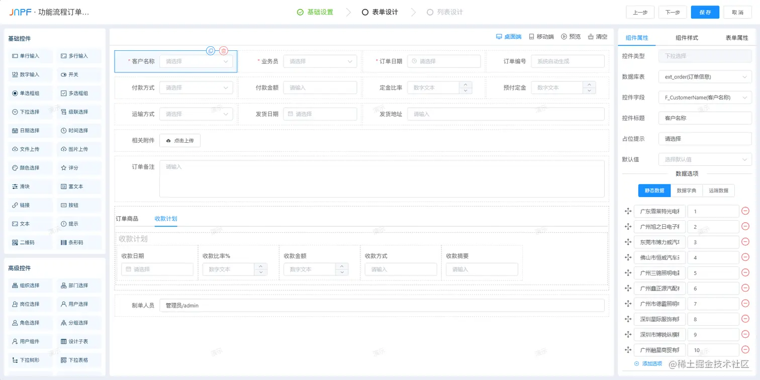Select the 数据字典 data source option
Screen dimensions: 760x380
point(688,190)
